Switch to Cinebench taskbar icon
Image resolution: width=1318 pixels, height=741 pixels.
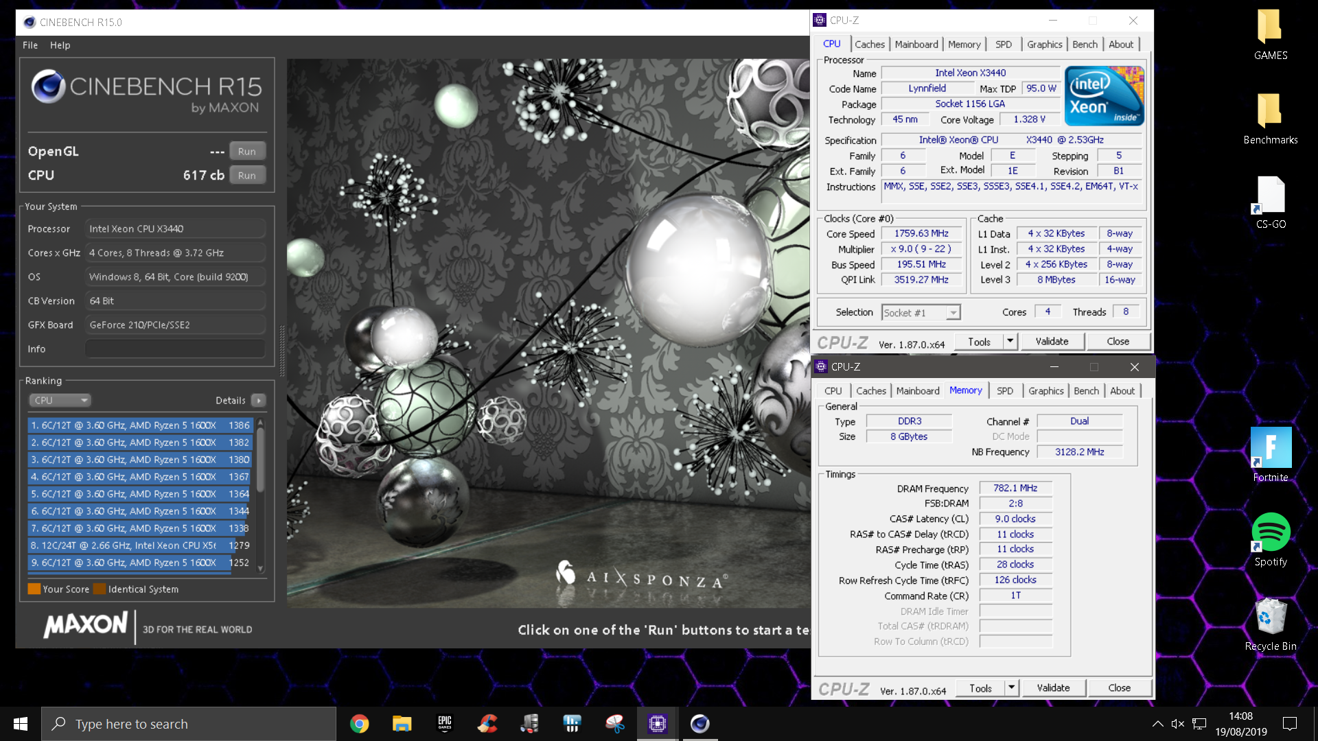tap(700, 724)
